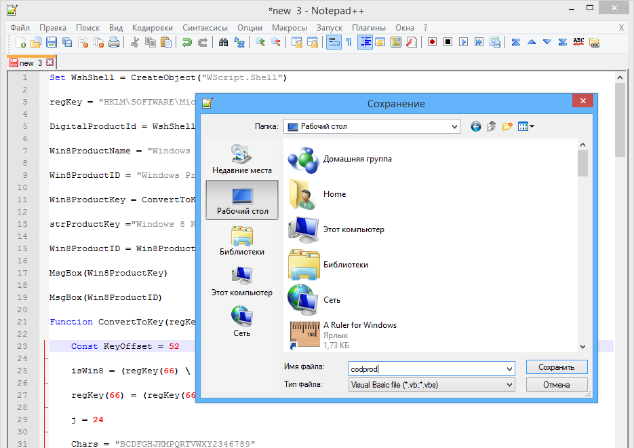Select A Ruler for Windows shortcut

coord(343,335)
